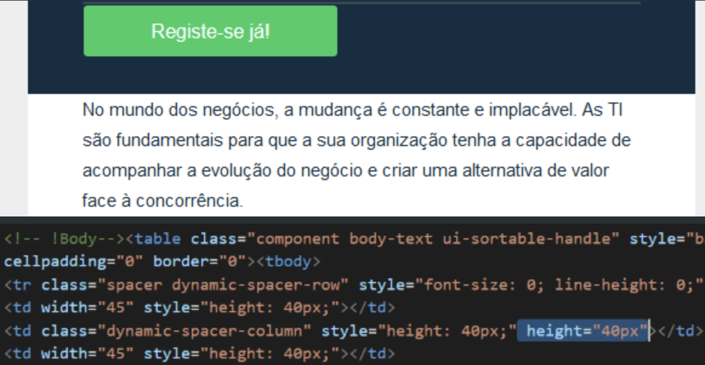Click the "dynamic-spacer-column" class value
This screenshot has height=365, width=705.
(x=203, y=331)
